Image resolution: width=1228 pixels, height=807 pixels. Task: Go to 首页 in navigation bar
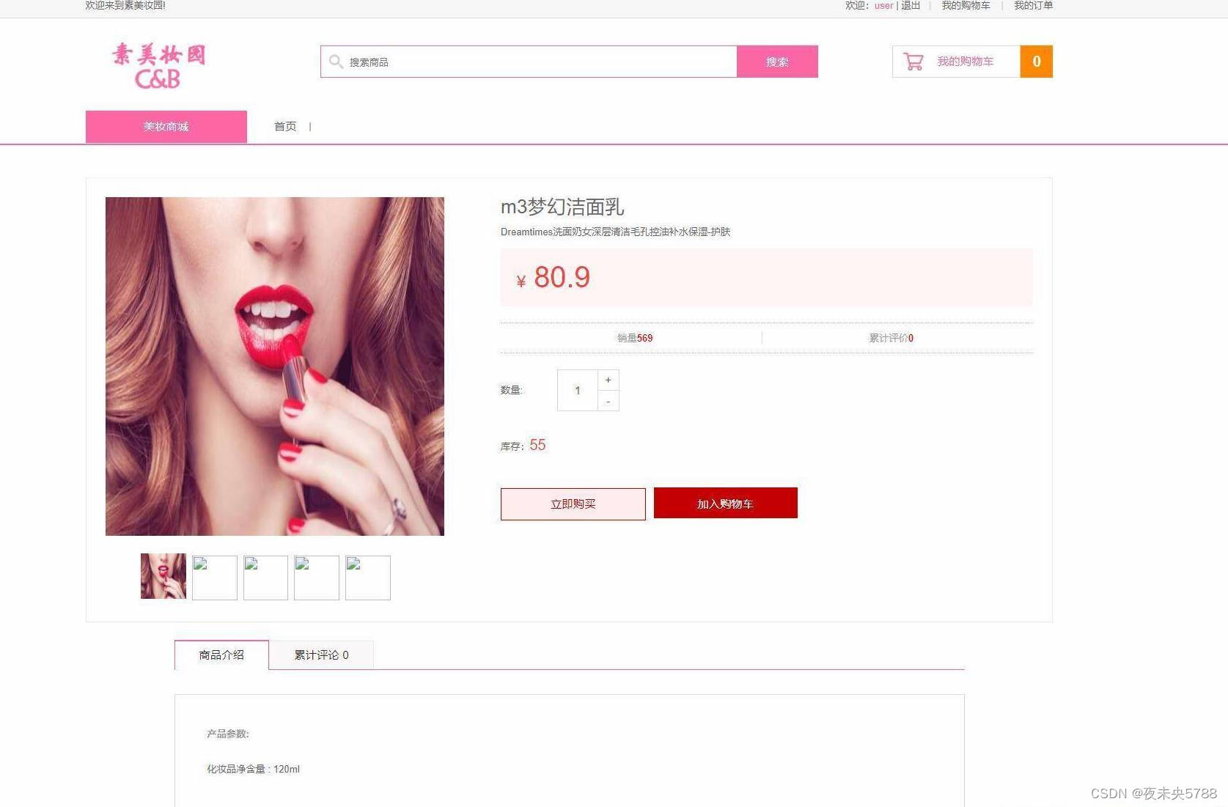pyautogui.click(x=285, y=126)
